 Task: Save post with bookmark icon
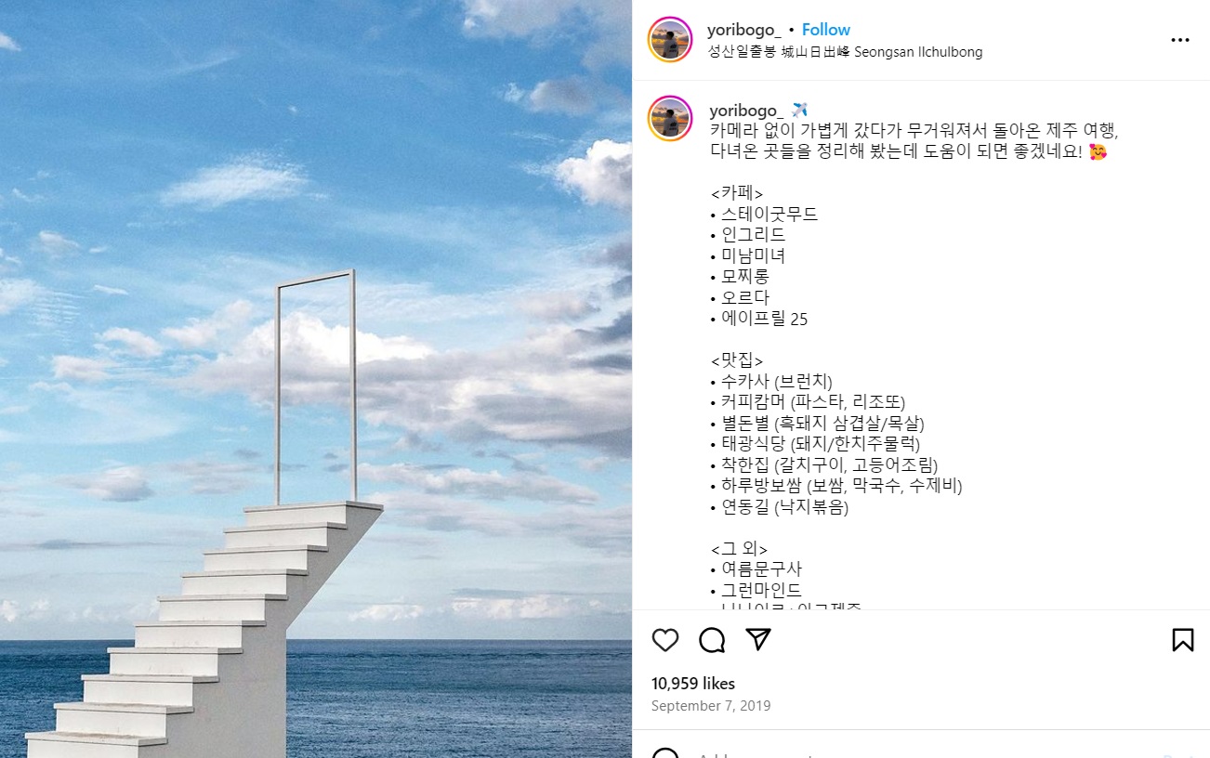[x=1182, y=640]
